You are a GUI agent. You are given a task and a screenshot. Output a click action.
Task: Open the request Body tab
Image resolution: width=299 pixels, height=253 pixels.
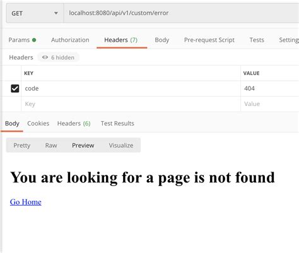162,40
